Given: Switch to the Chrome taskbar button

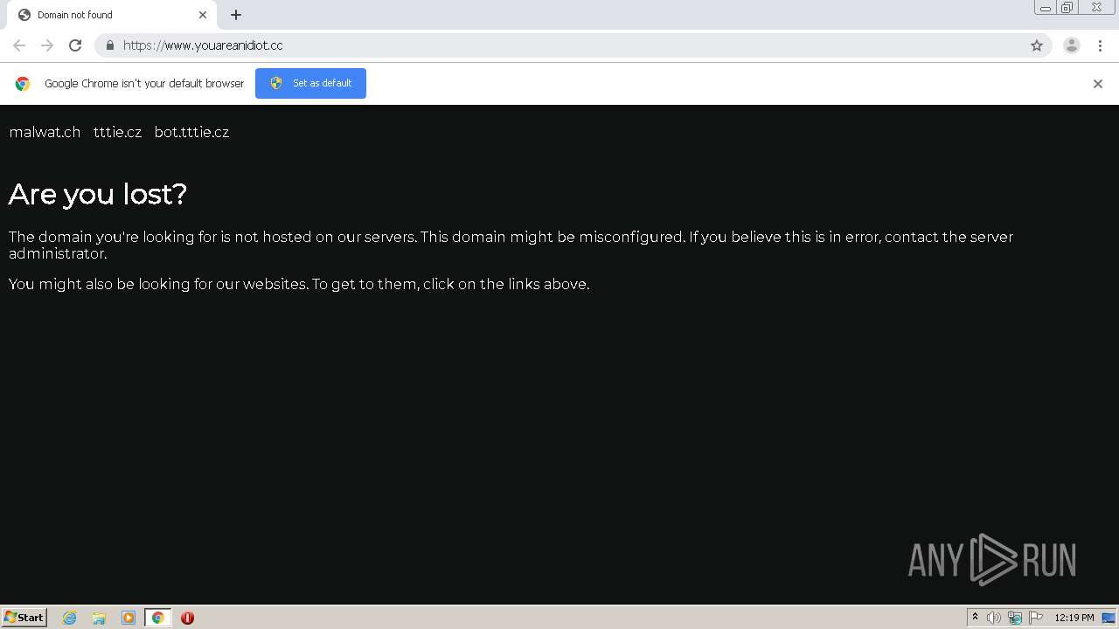Looking at the screenshot, I should (157, 618).
